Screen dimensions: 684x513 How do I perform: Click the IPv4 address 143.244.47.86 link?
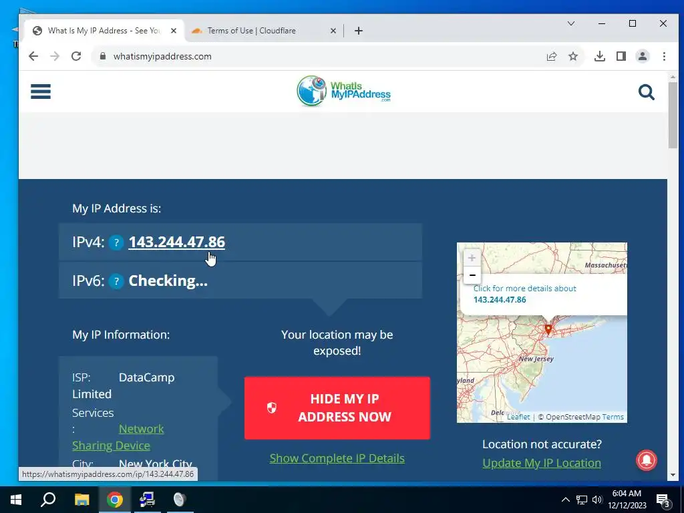click(176, 242)
